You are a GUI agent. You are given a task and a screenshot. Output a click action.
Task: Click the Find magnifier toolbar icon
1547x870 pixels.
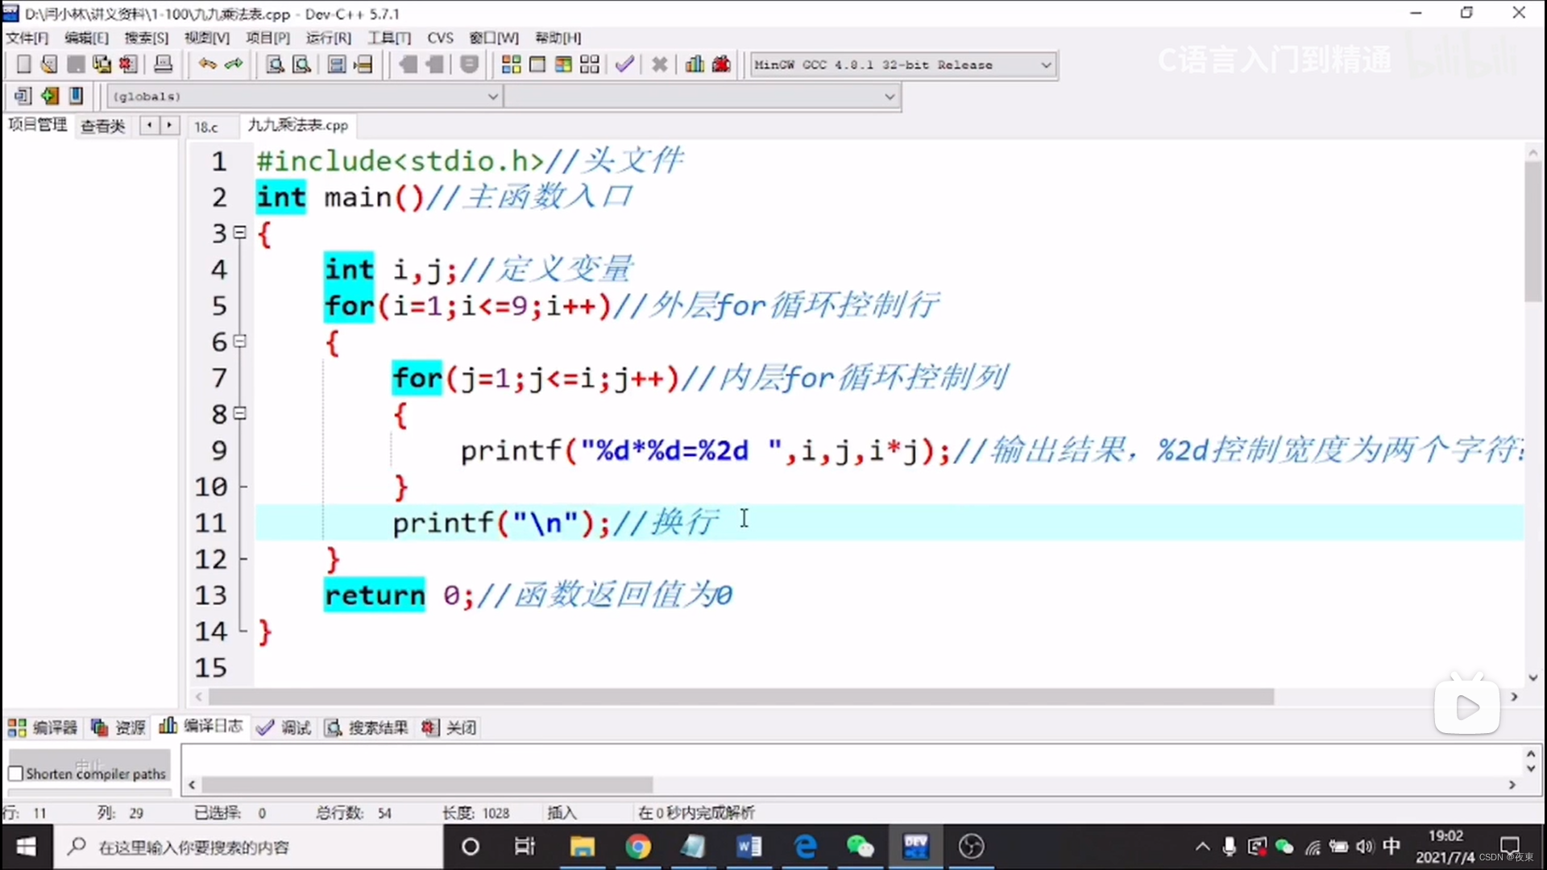pyautogui.click(x=275, y=64)
